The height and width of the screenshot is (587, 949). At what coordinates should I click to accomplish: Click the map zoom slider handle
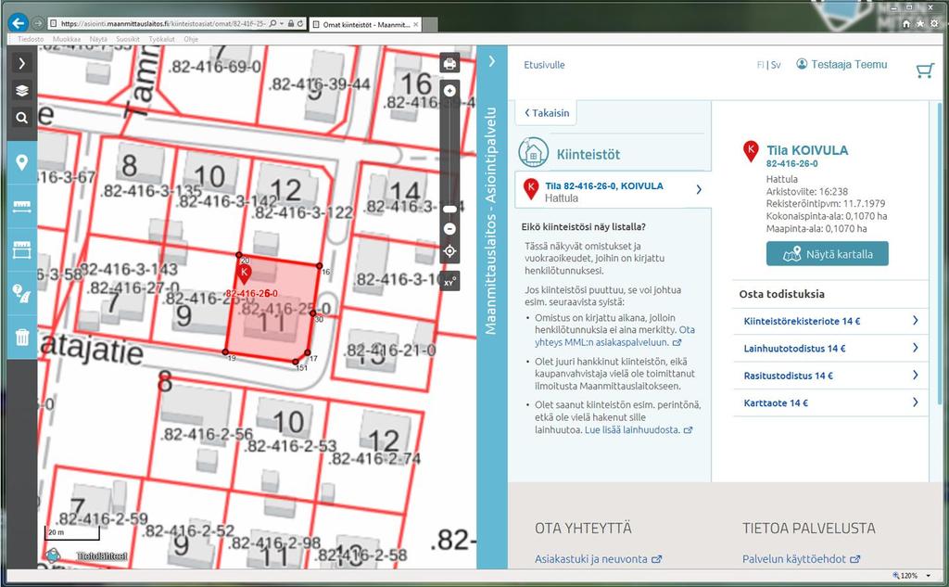tap(449, 209)
